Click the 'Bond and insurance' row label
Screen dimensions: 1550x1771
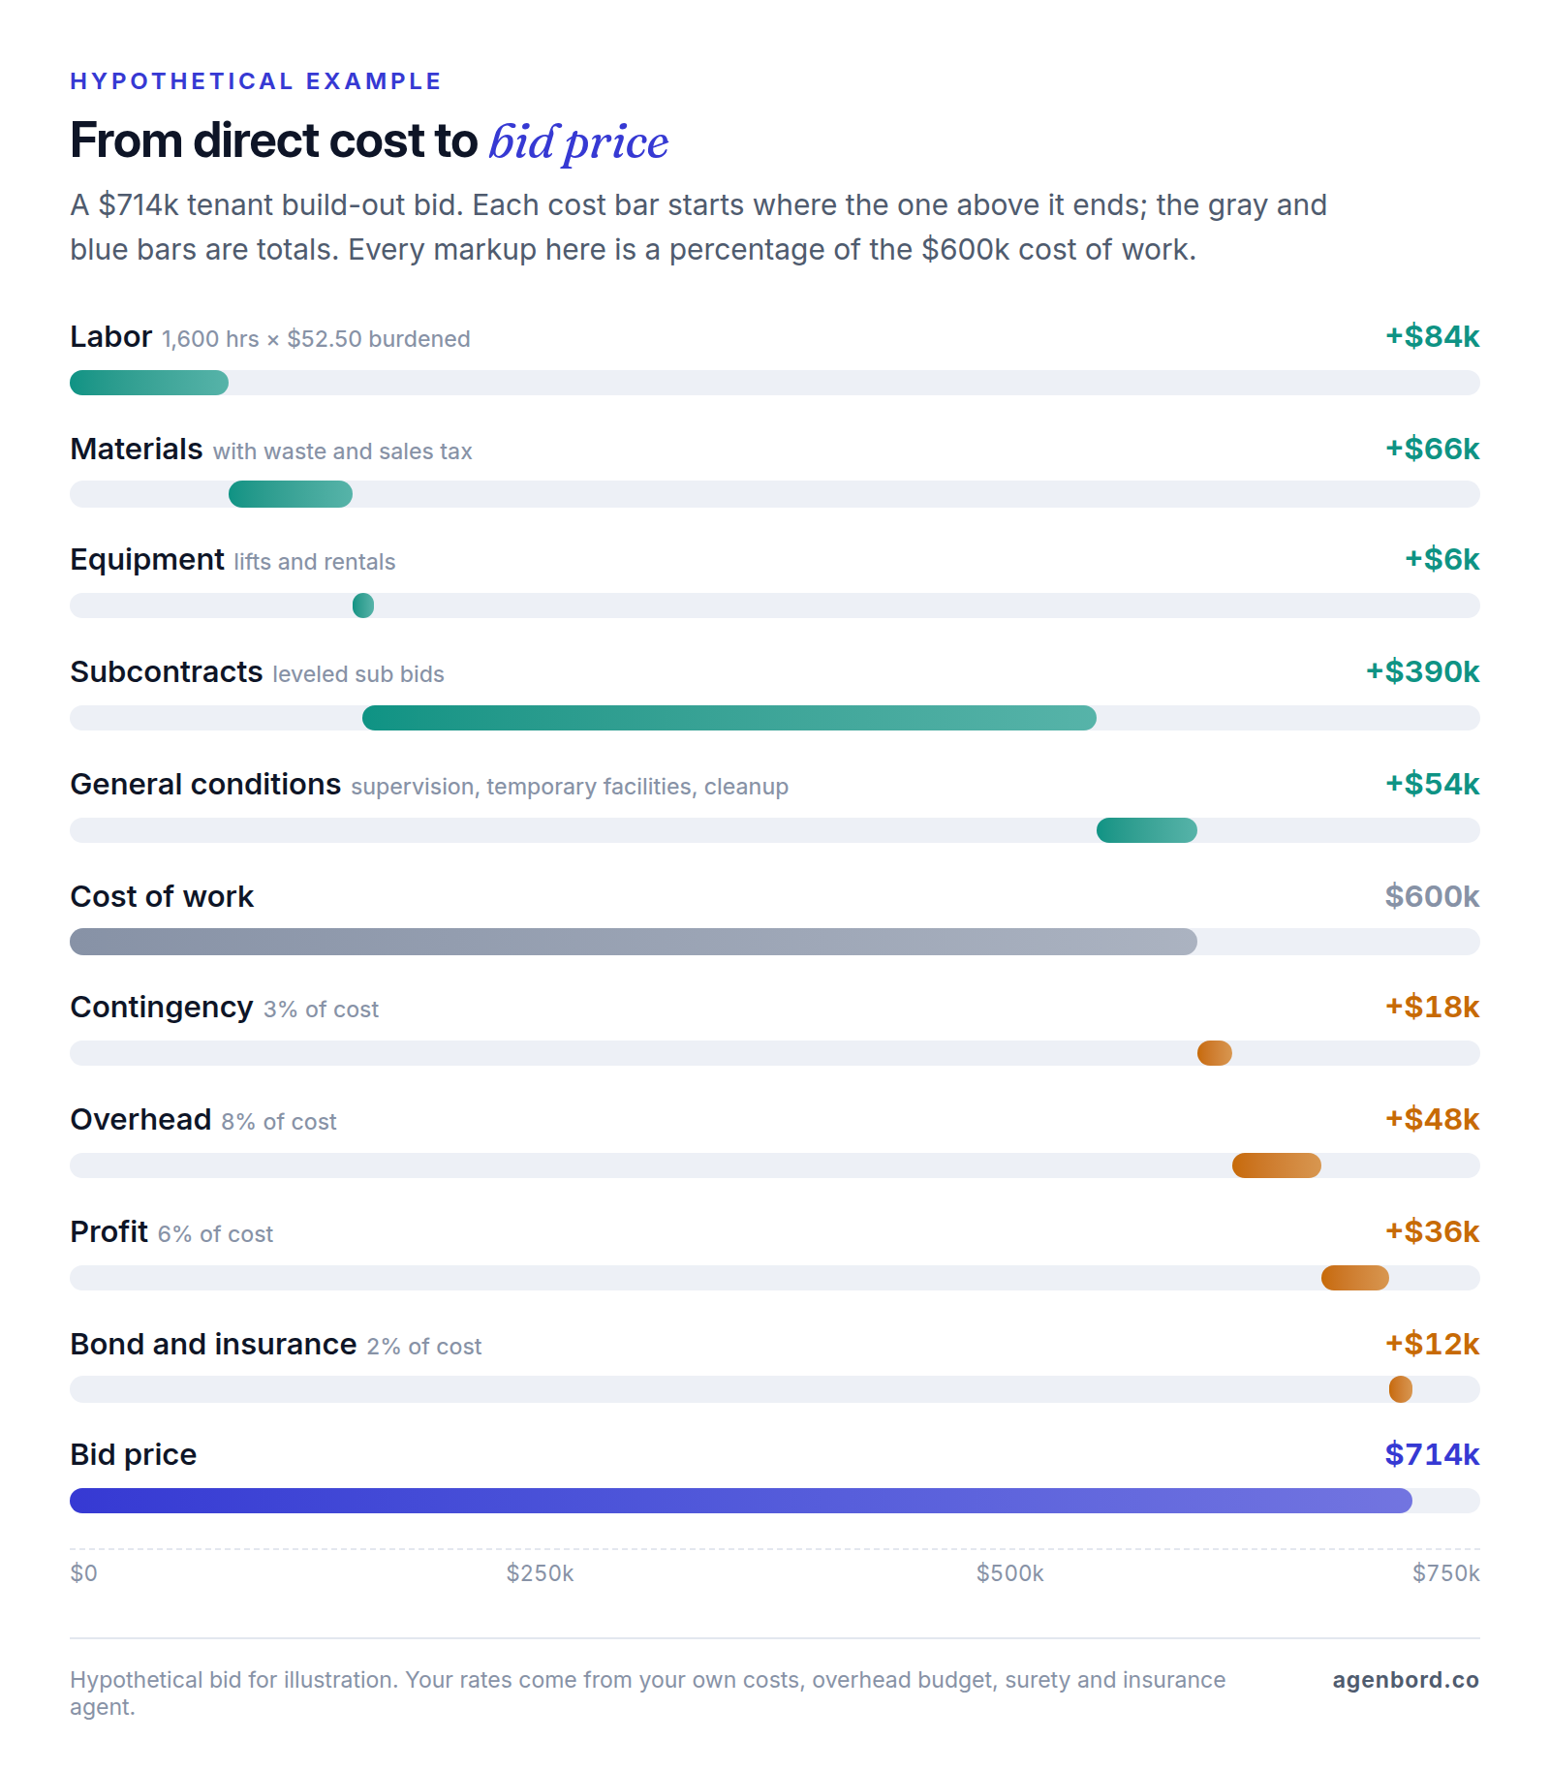[x=213, y=1344]
